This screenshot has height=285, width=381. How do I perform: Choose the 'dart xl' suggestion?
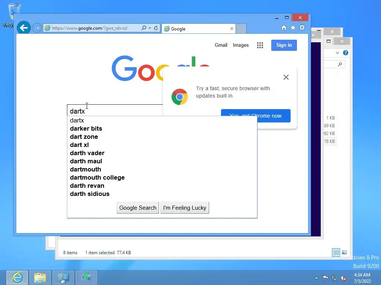162,145
